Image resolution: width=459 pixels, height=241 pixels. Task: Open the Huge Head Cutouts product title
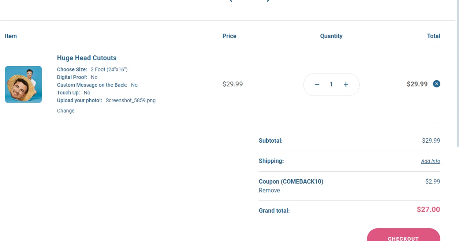point(87,58)
